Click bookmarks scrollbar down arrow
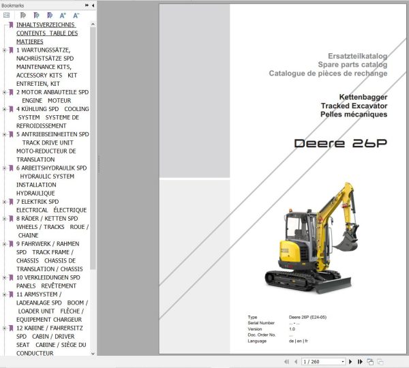This screenshot has width=409, height=368. [93, 354]
